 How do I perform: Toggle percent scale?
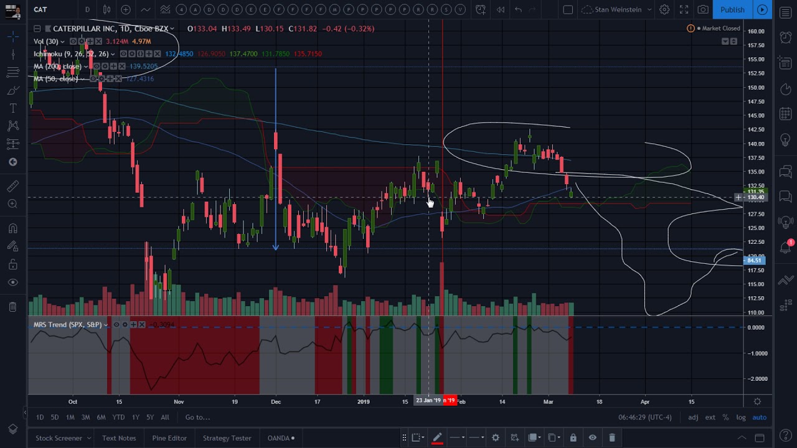725,418
